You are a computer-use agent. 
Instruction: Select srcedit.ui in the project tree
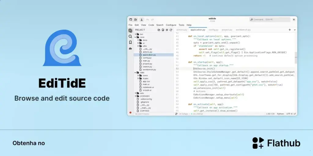[147, 90]
